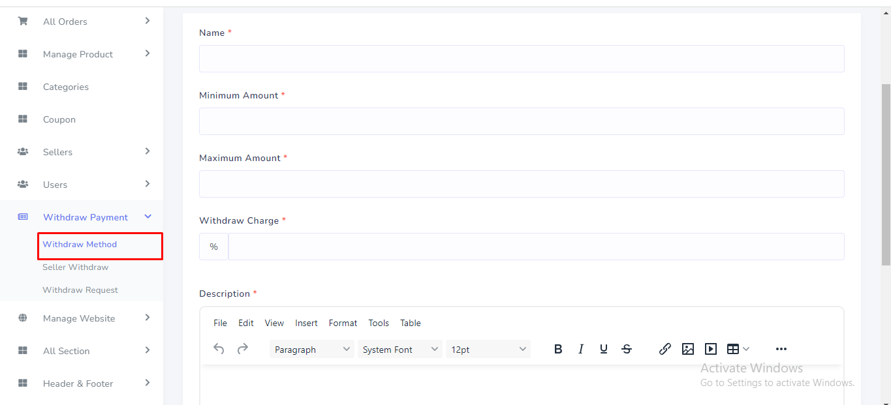Screen dimensions: 891x405
Task: Open the 12pt font size dropdown
Action: click(x=488, y=350)
